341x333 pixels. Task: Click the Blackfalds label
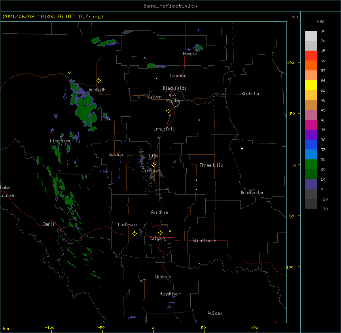point(174,88)
